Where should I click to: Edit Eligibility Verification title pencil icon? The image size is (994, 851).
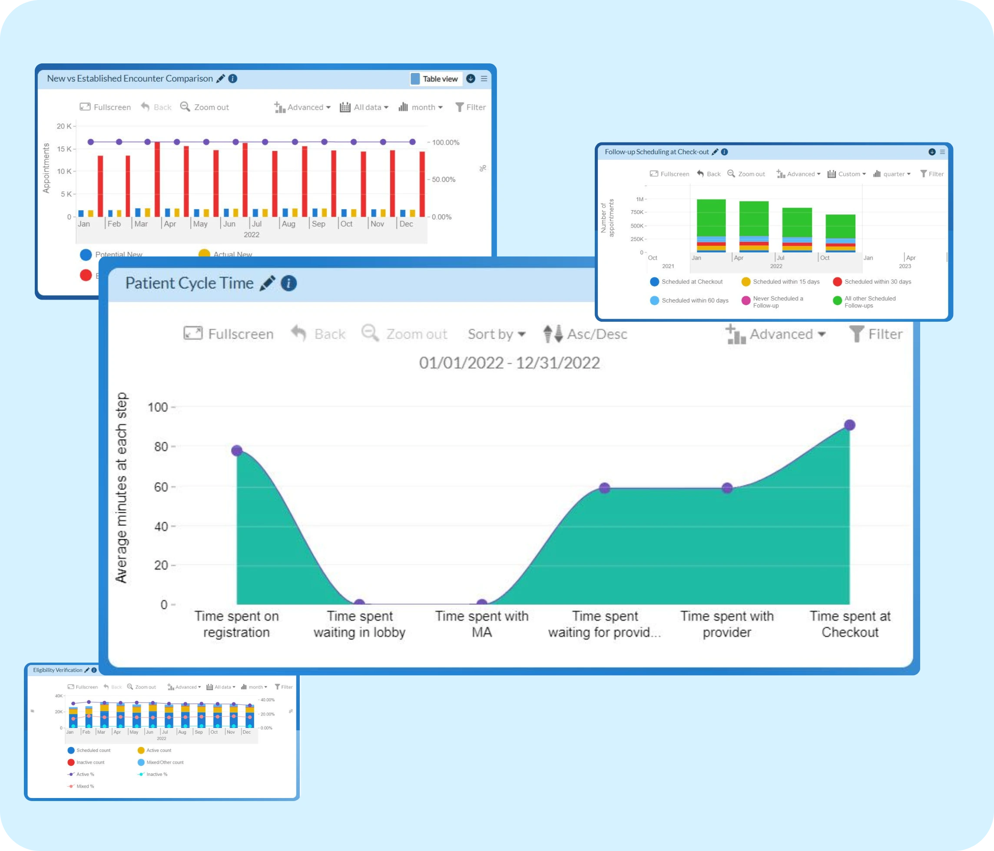(x=87, y=670)
